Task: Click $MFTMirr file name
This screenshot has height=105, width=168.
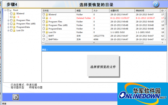Action: [x=53, y=39]
